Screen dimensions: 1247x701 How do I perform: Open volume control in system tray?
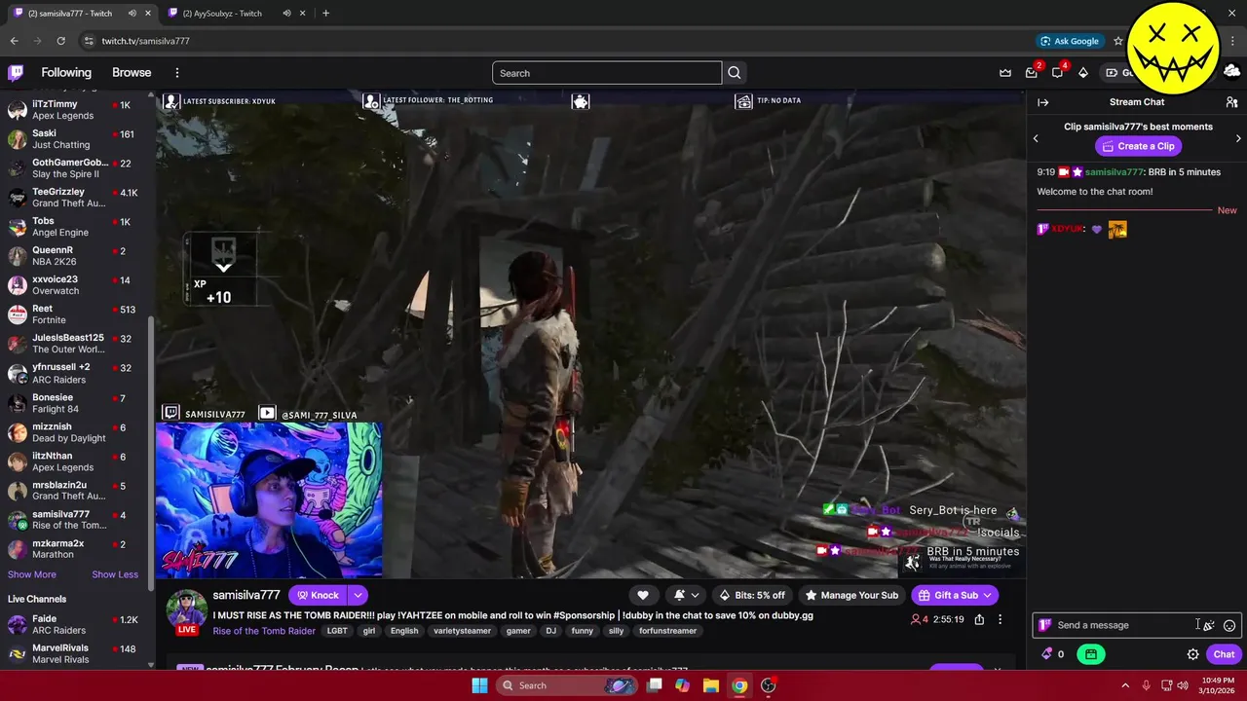[x=1183, y=685]
